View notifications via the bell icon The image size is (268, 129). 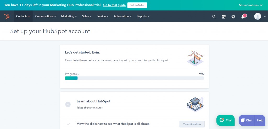pyautogui.click(x=243, y=16)
